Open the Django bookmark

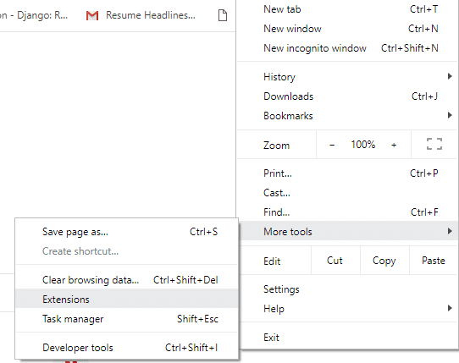[34, 15]
